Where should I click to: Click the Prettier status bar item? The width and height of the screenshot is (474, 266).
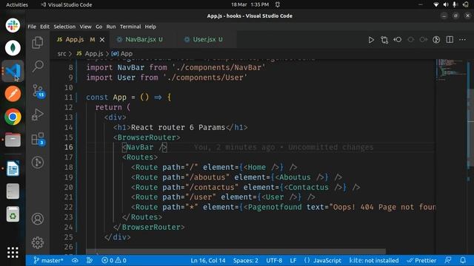(421, 260)
